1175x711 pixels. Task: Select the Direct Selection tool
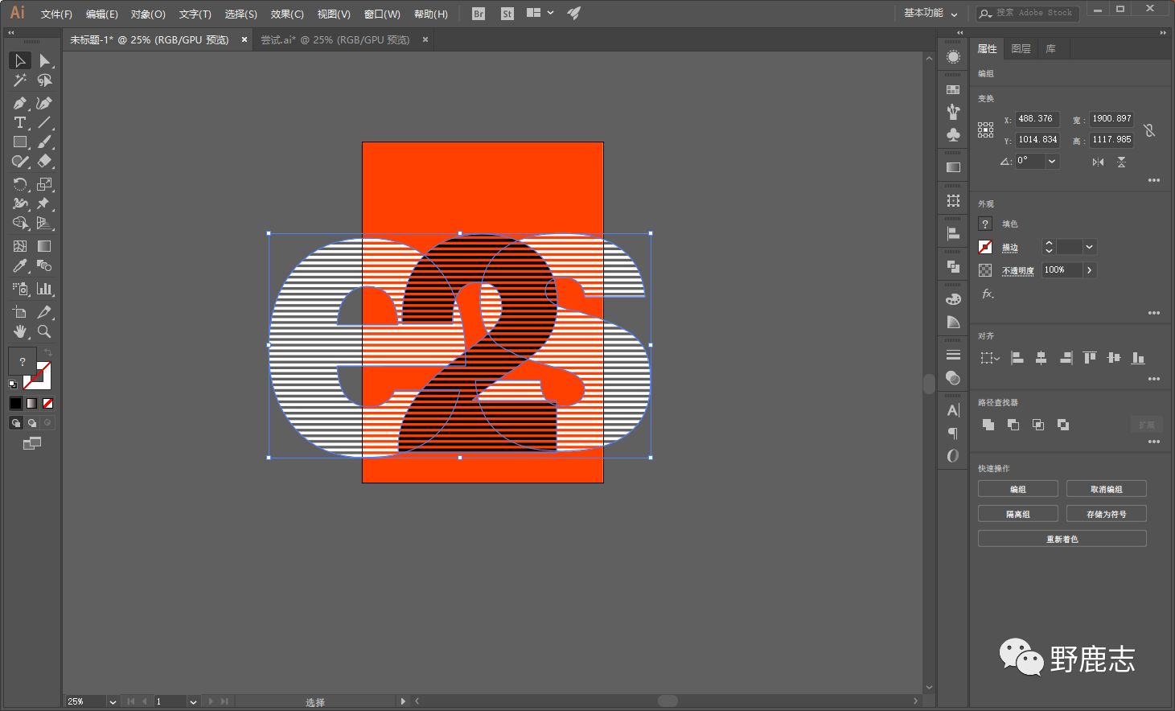pos(44,61)
